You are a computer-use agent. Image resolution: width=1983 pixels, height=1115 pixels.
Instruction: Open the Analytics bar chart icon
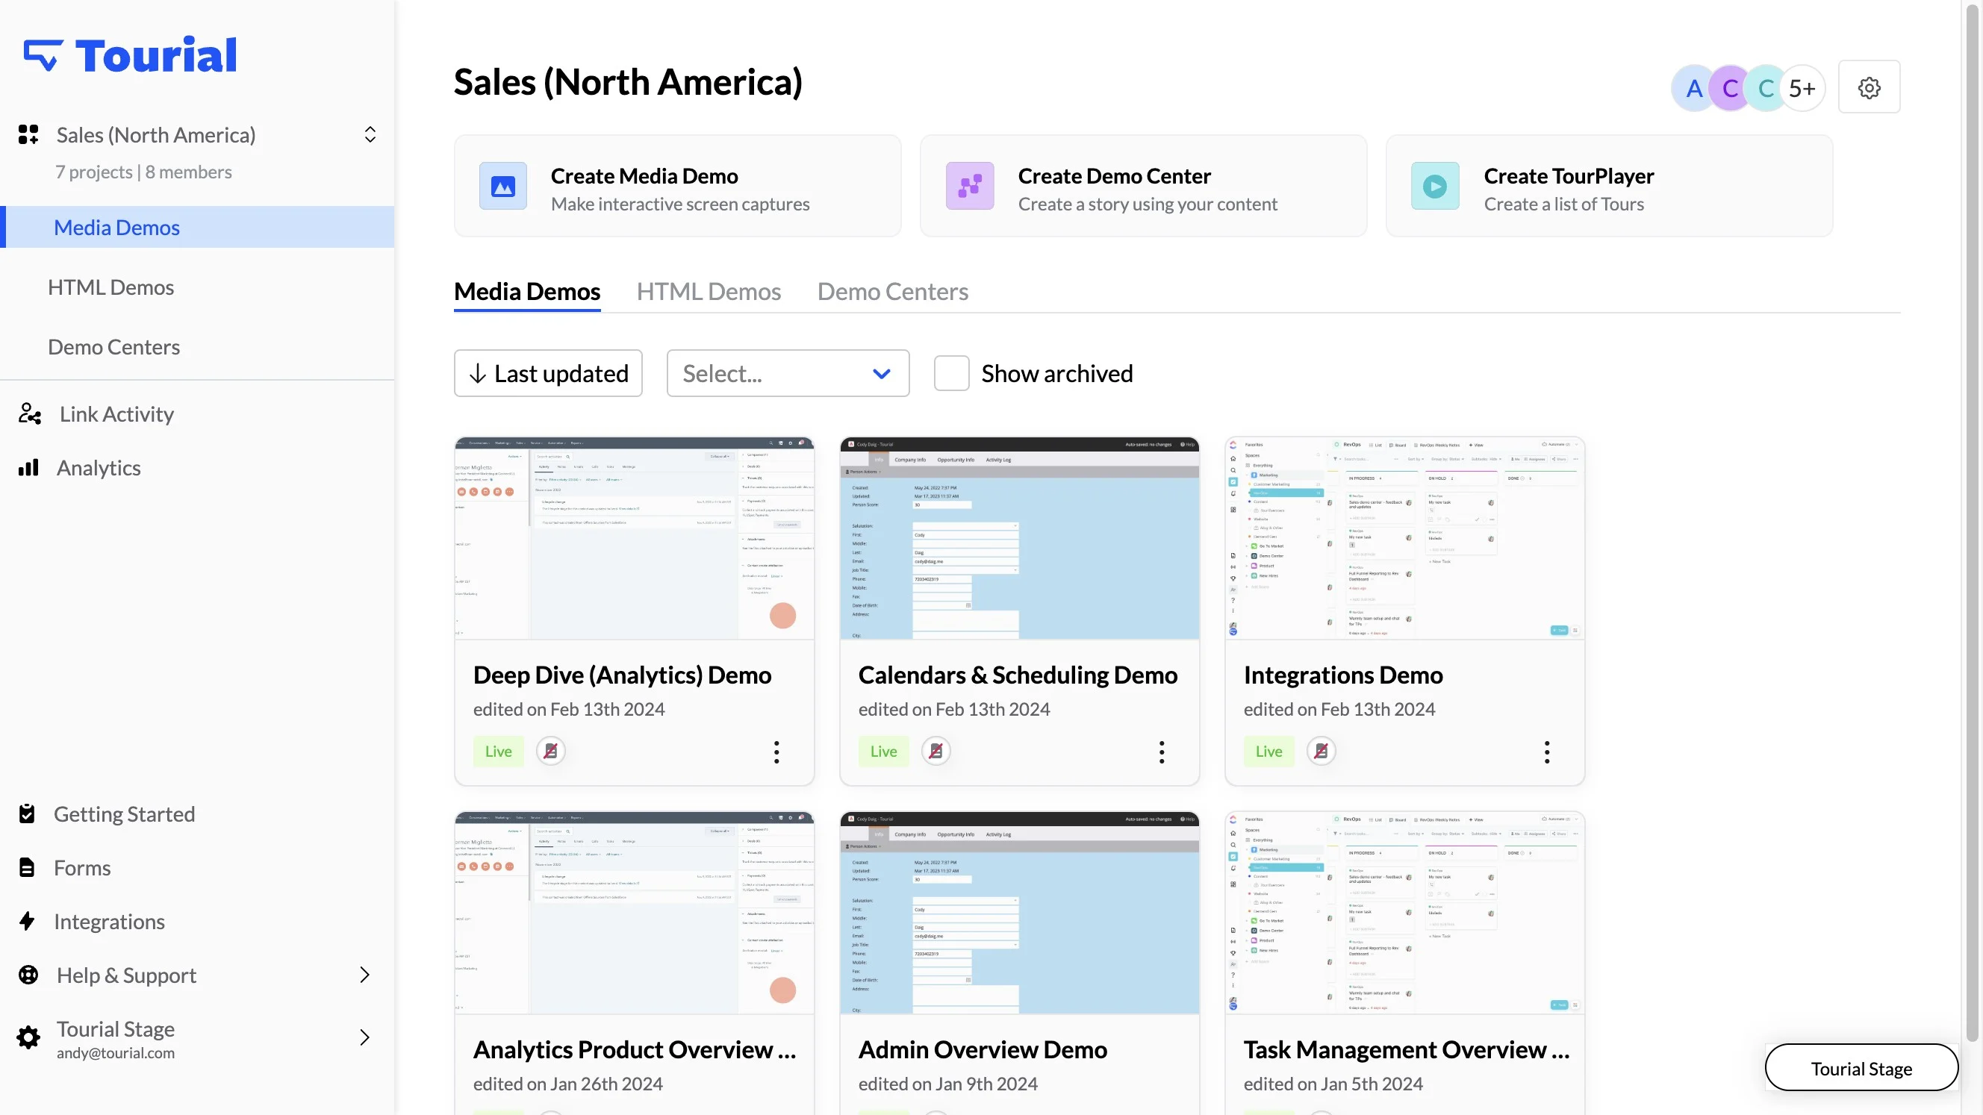click(x=28, y=468)
